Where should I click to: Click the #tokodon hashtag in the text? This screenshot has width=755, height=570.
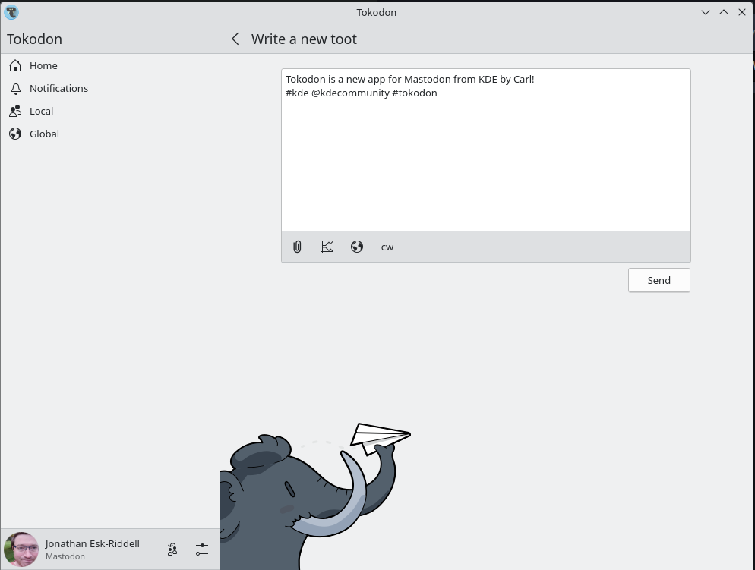415,93
